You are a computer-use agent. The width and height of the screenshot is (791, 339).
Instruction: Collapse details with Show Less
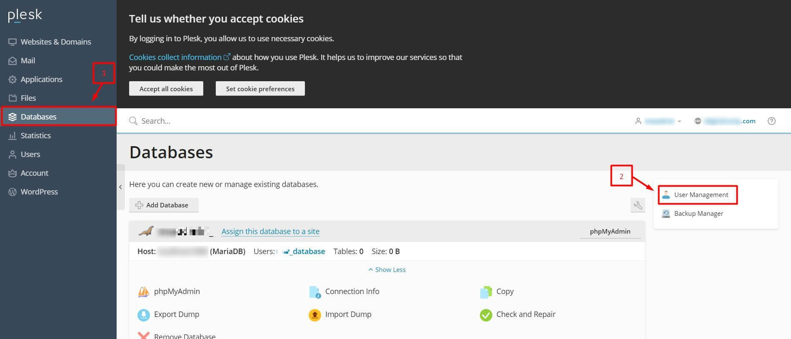click(x=387, y=269)
